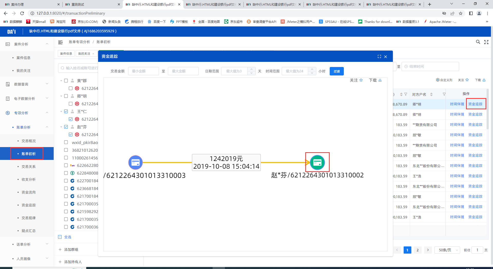Click 添加群组 to add a group
Screen dimensions: 493x269
(x=68, y=249)
